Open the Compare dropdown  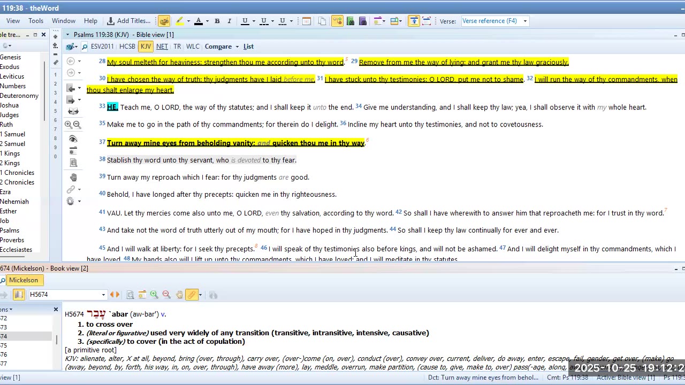coord(222,47)
